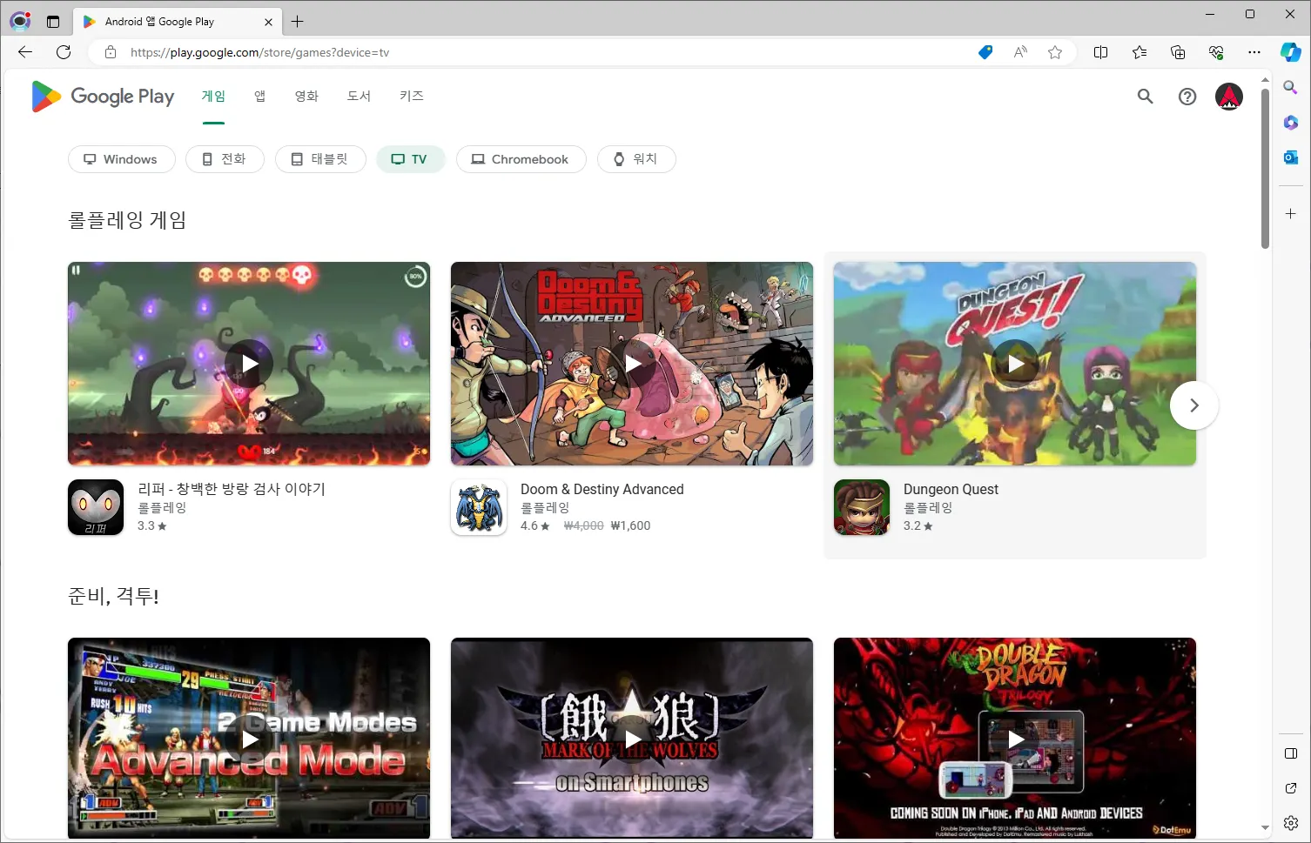Viewport: 1311px width, 843px height.
Task: Open 리퍼 - 창백한 방랑 검사 이야기 title
Action: 232,489
